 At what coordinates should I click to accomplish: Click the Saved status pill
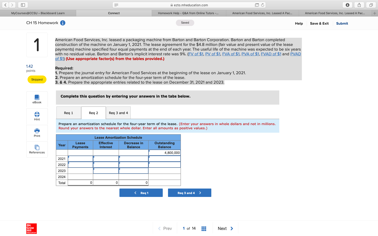click(185, 23)
